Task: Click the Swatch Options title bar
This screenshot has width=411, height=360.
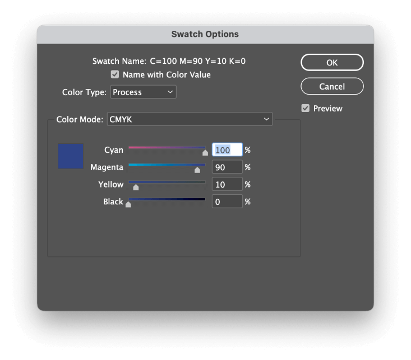Action: pyautogui.click(x=205, y=34)
